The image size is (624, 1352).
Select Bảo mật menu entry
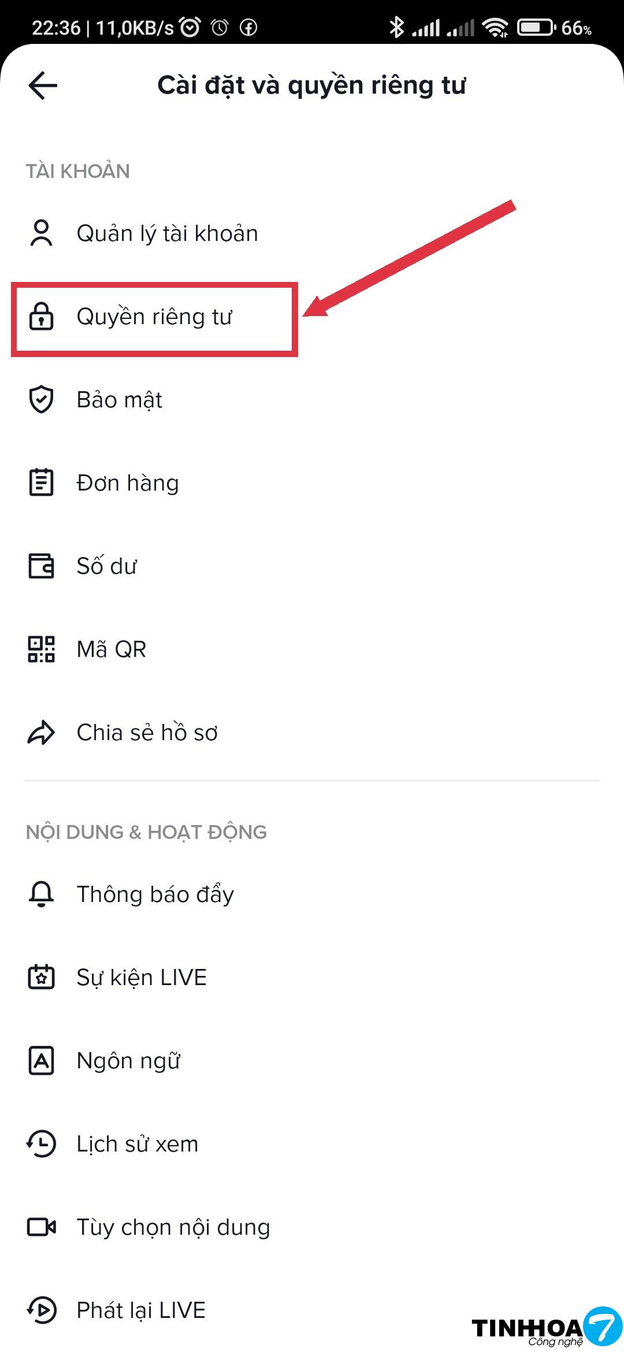click(x=120, y=400)
